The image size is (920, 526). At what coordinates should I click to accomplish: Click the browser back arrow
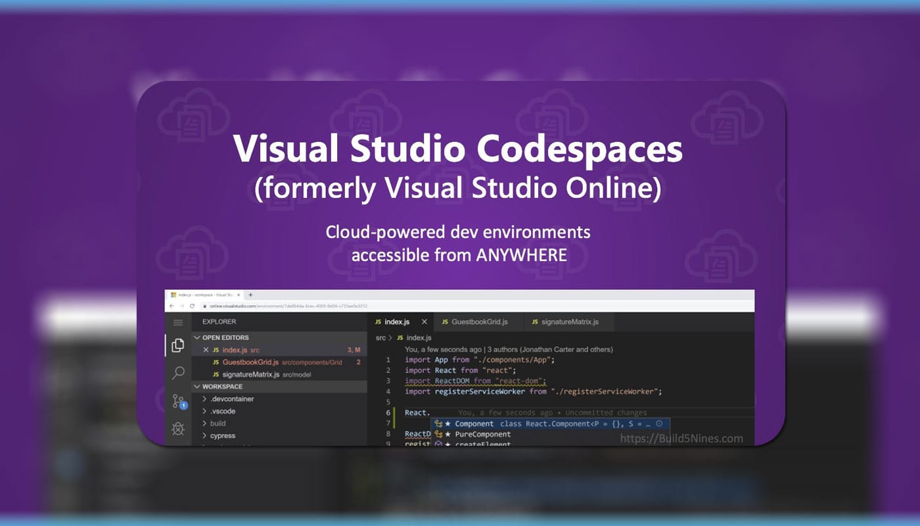click(x=172, y=306)
